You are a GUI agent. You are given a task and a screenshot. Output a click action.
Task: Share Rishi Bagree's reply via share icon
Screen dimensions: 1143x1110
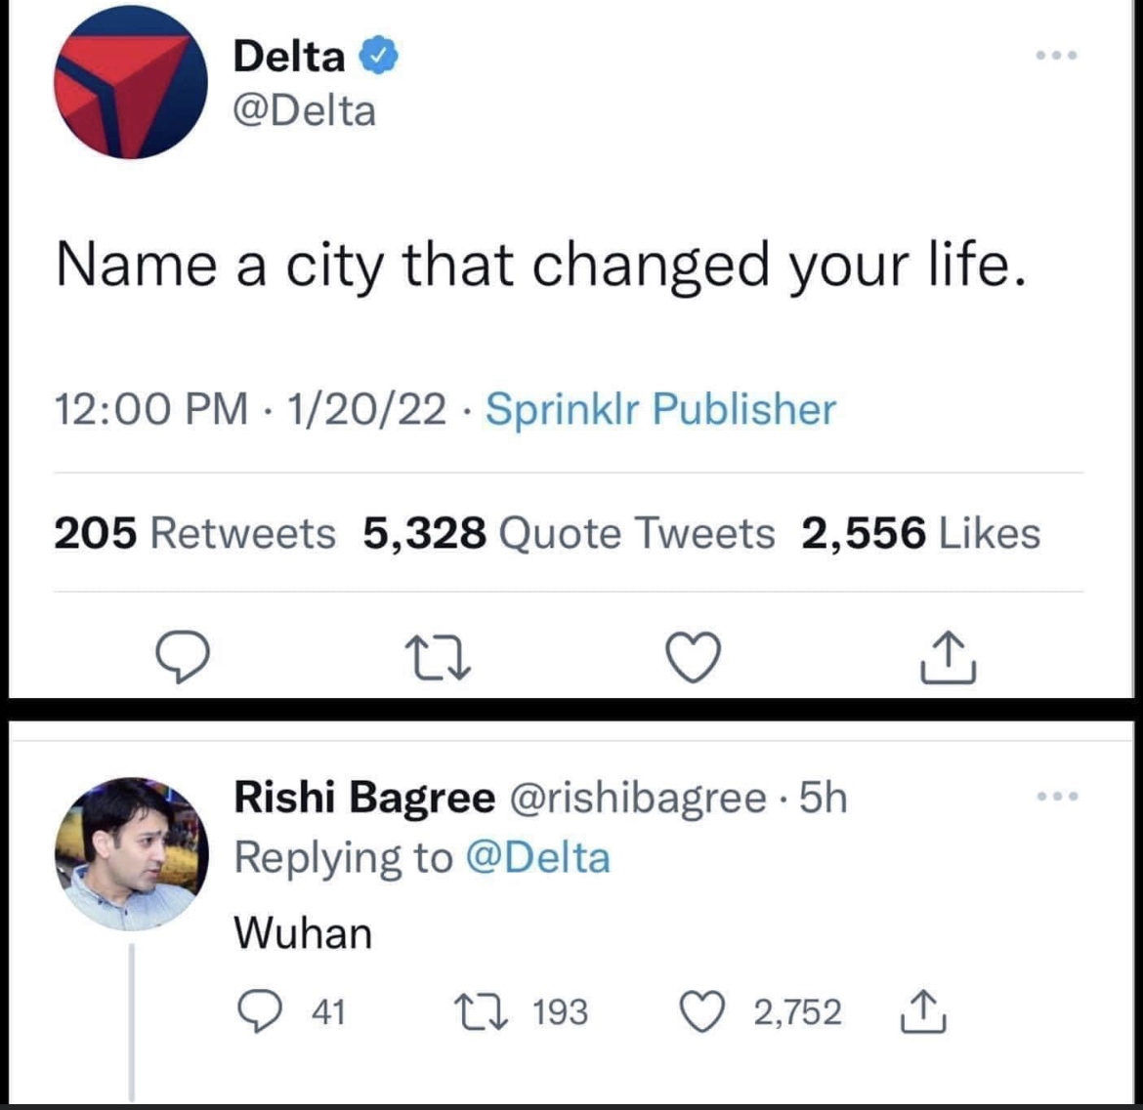[x=920, y=1012]
